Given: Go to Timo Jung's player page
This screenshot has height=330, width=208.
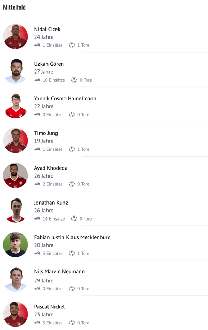Looking at the screenshot, I should tap(46, 133).
